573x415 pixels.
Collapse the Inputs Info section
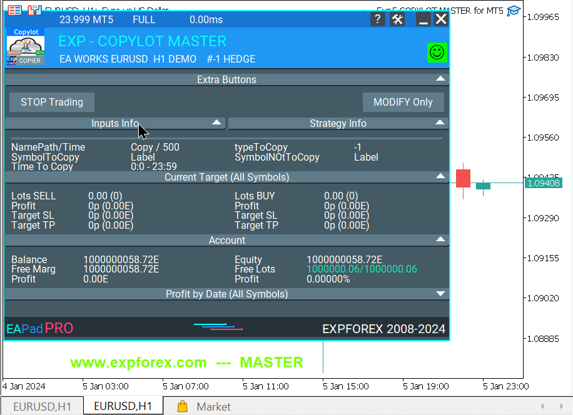217,122
